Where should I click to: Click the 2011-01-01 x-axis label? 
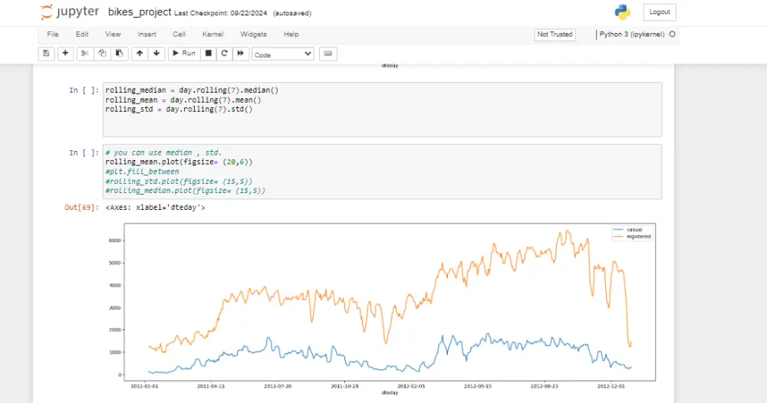[144, 386]
